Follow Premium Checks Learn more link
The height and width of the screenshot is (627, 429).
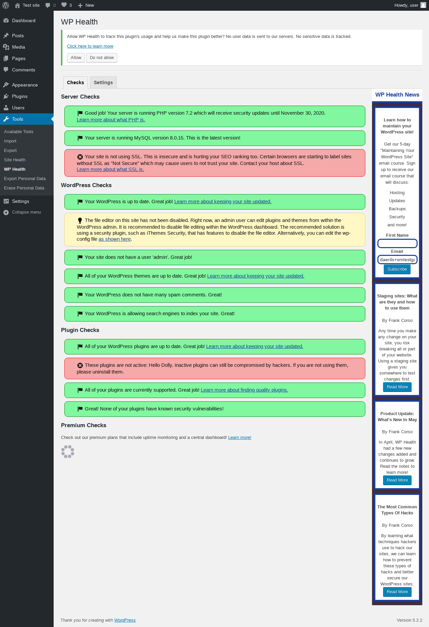[240, 438]
